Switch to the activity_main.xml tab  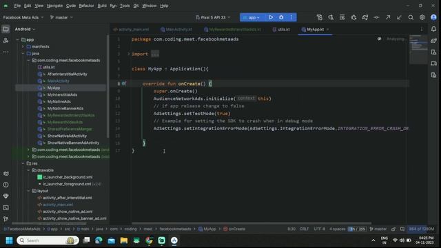131,29
